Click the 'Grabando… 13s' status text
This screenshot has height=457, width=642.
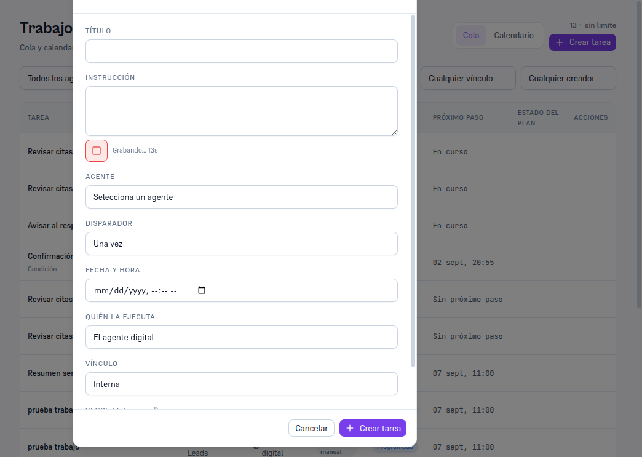click(x=135, y=150)
